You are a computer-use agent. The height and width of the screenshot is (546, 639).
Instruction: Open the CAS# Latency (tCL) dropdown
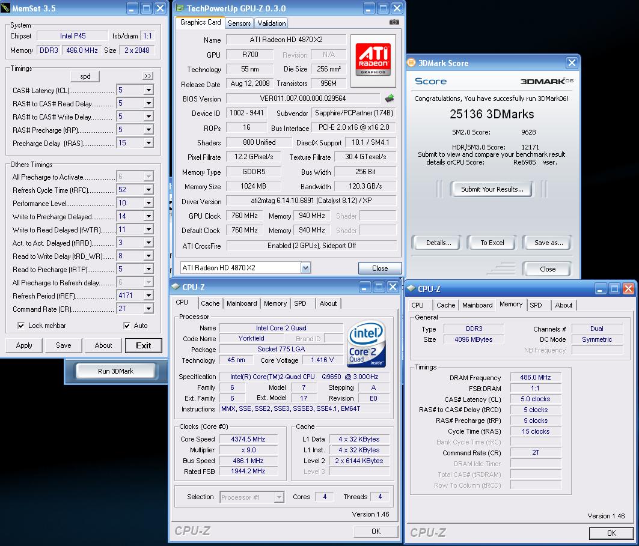[148, 90]
